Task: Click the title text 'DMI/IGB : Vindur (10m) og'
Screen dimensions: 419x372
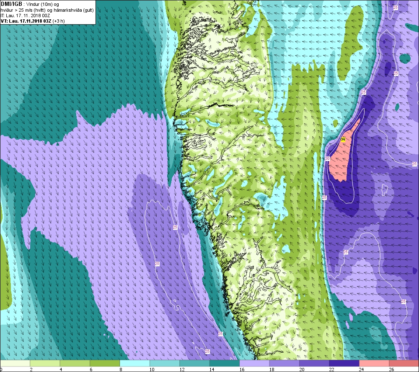Action: 30,4
